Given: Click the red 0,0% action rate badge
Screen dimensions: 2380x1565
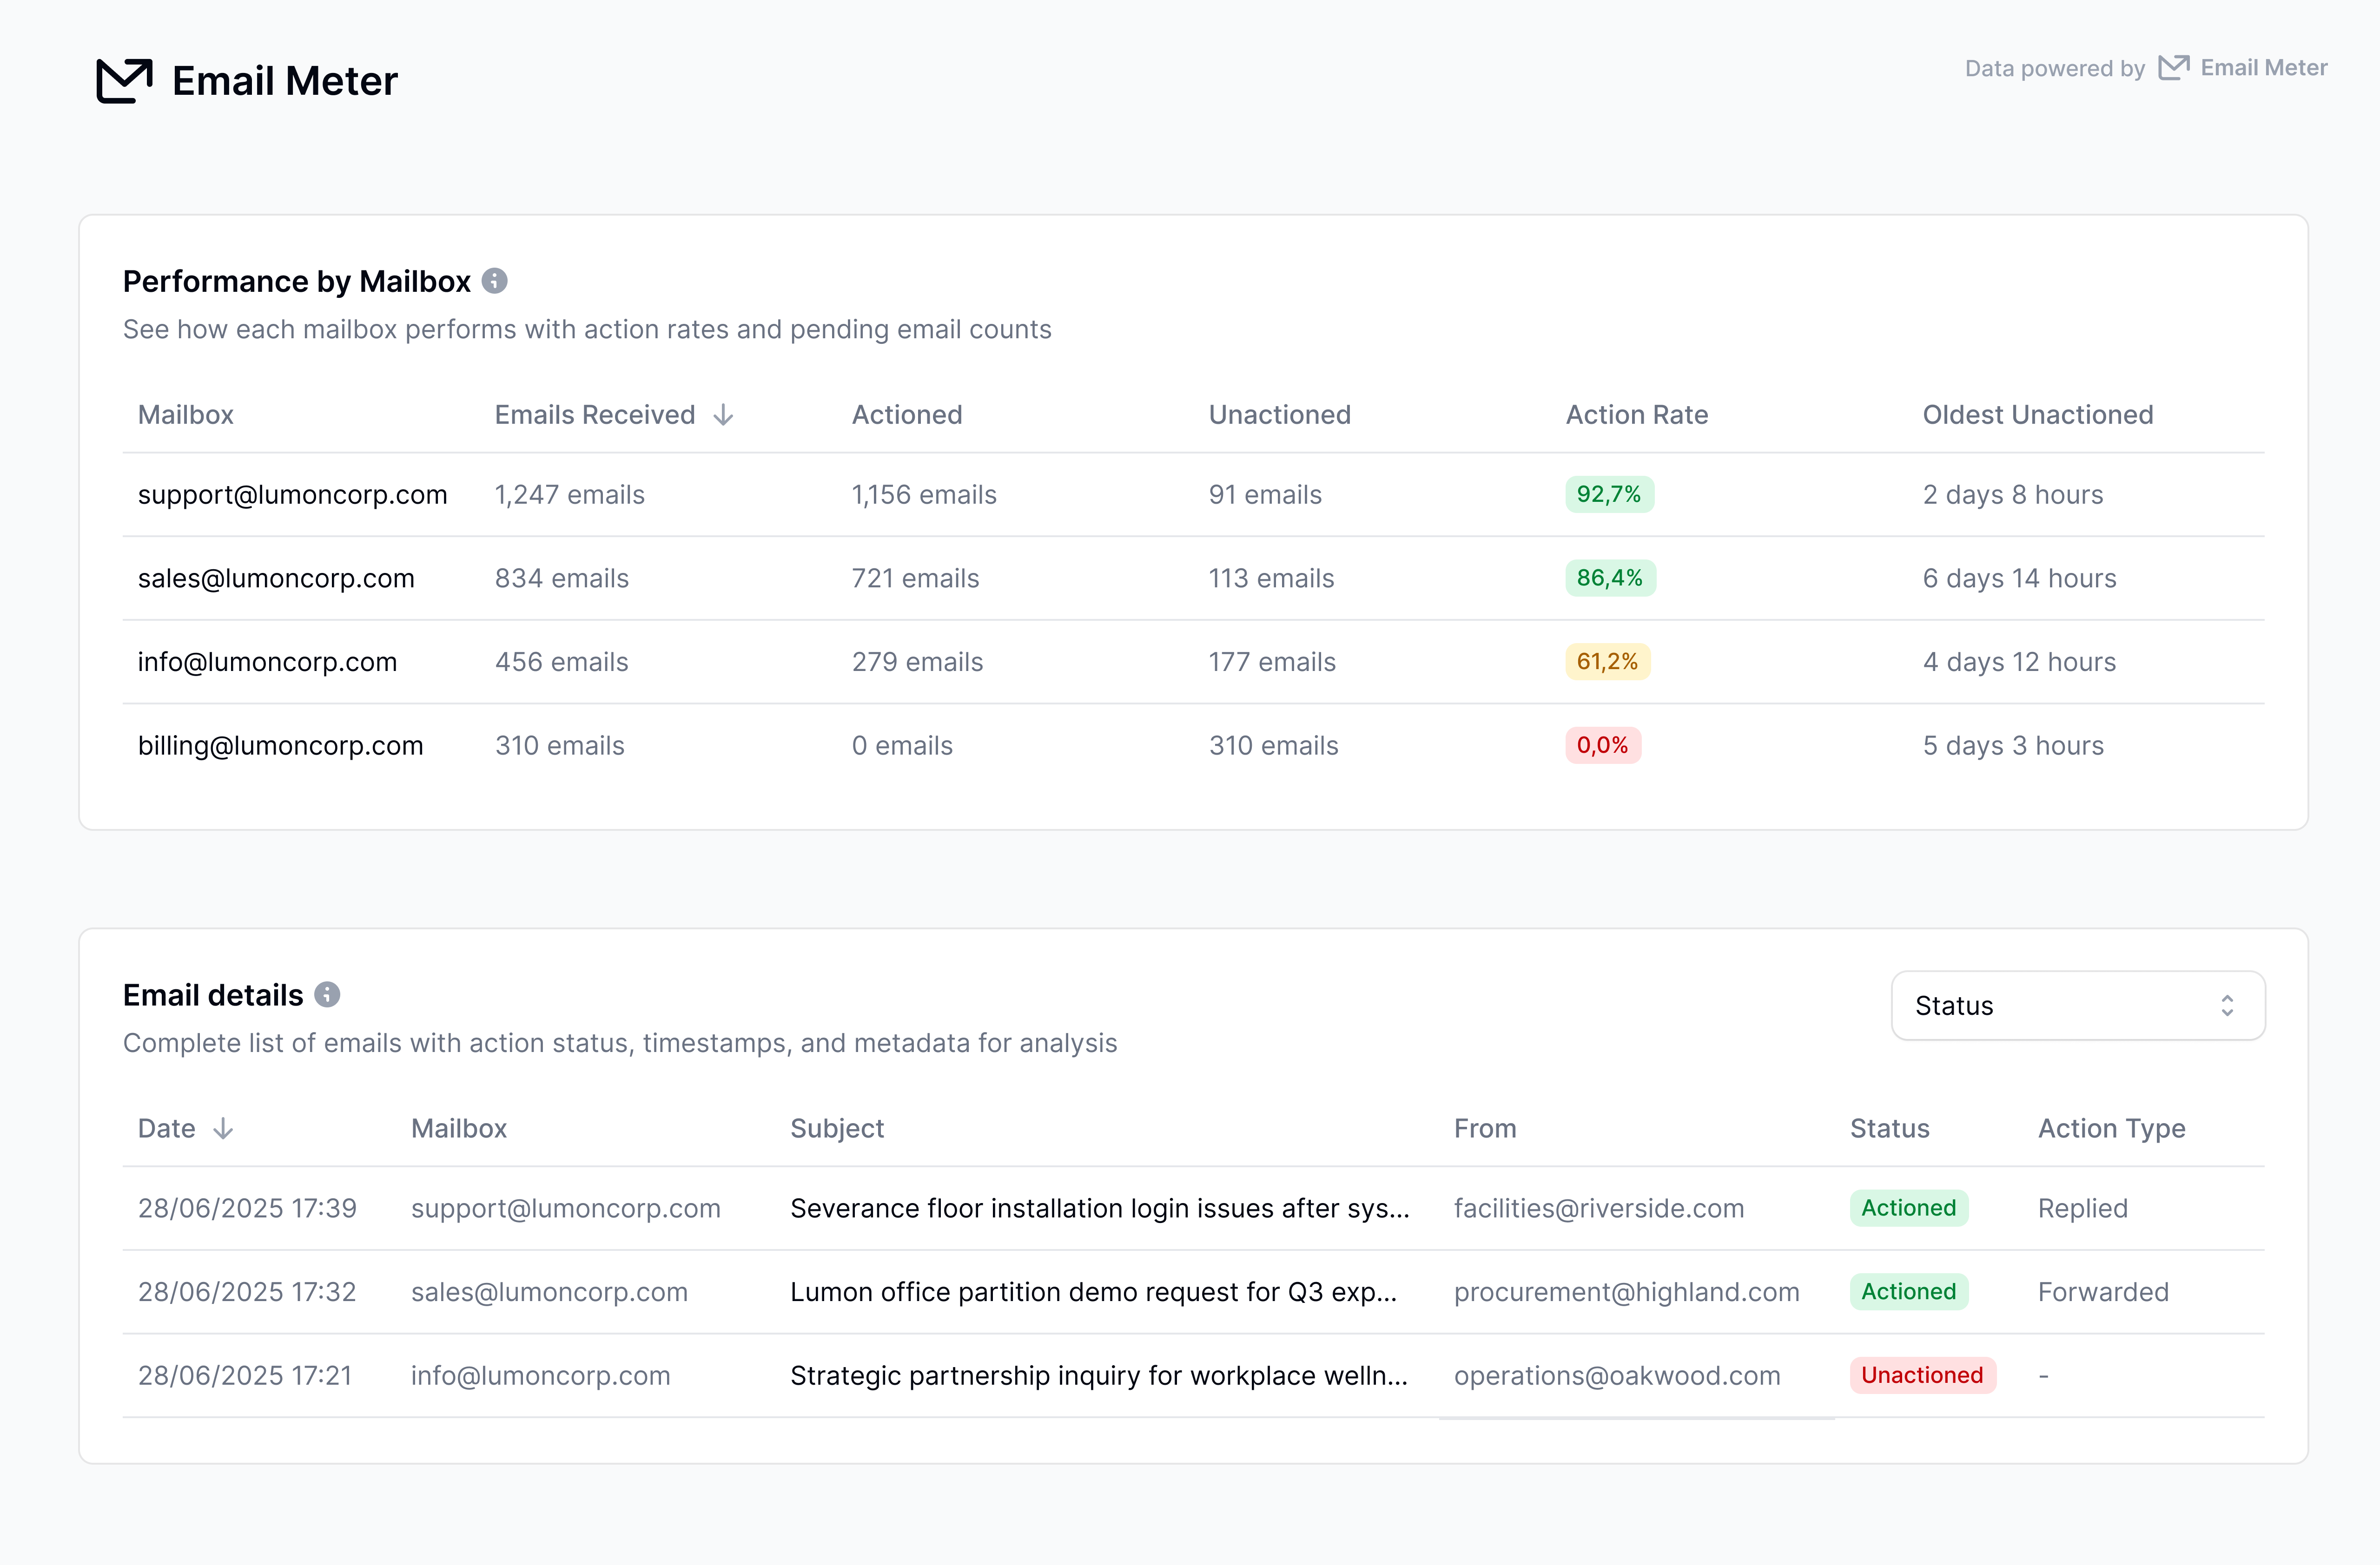Looking at the screenshot, I should (x=1602, y=745).
